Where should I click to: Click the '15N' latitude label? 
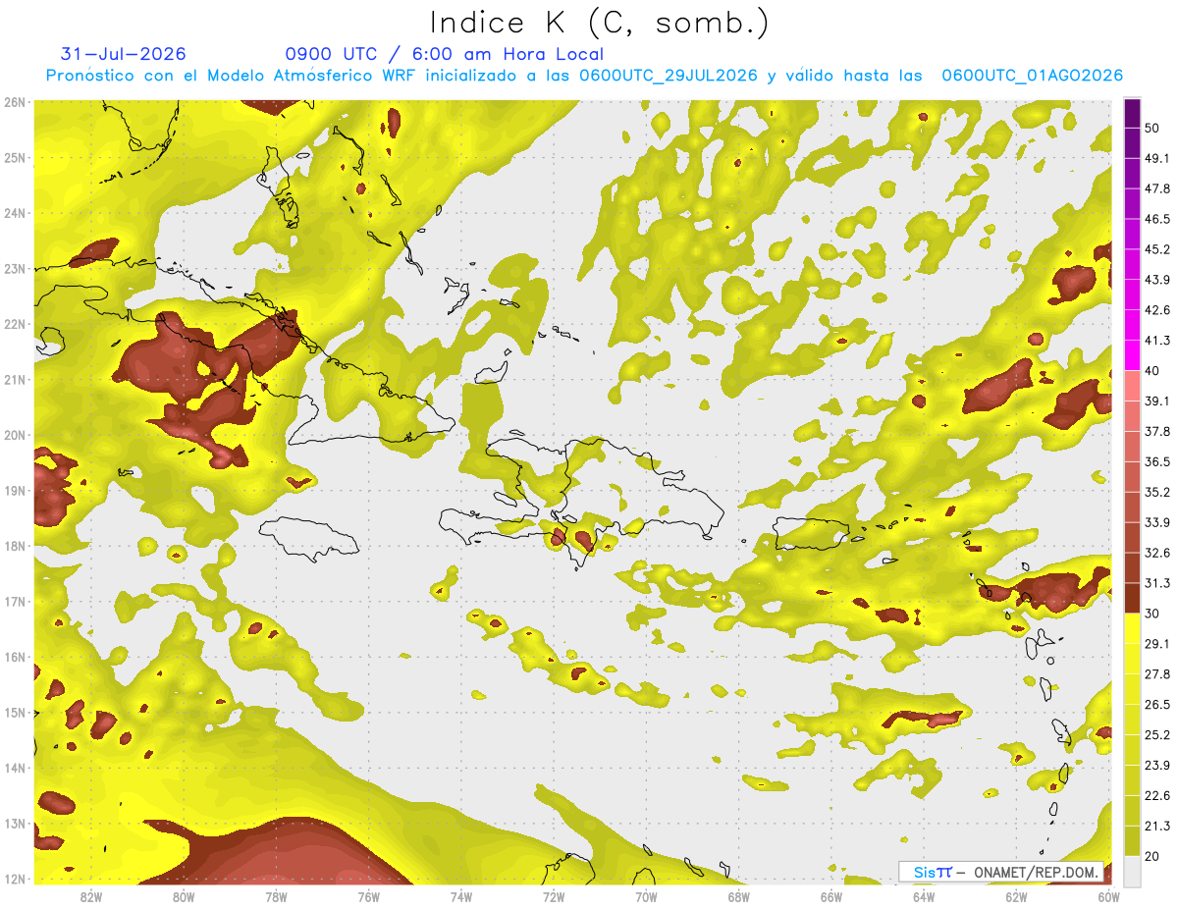pyautogui.click(x=16, y=713)
